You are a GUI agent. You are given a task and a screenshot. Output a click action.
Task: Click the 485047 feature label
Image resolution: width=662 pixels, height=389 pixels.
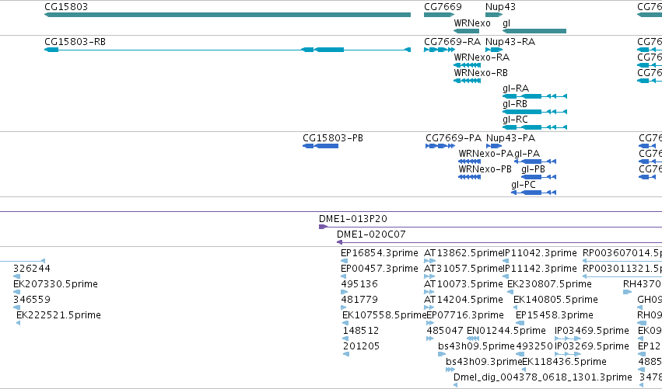(445, 331)
